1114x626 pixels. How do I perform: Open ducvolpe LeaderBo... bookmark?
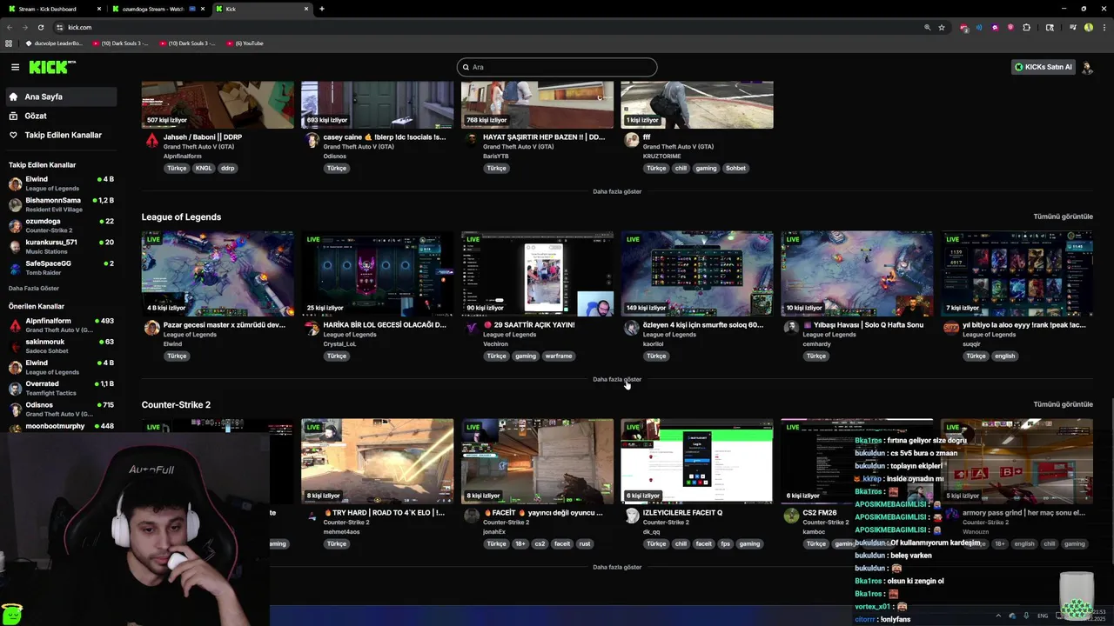coord(54,43)
